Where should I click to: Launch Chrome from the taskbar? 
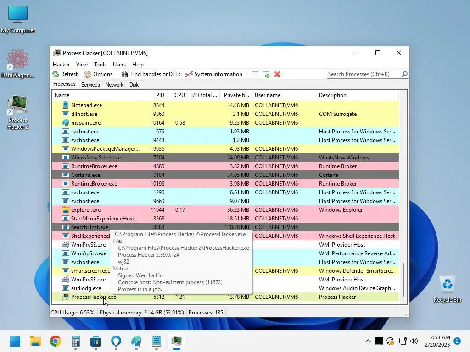[x=56, y=341]
